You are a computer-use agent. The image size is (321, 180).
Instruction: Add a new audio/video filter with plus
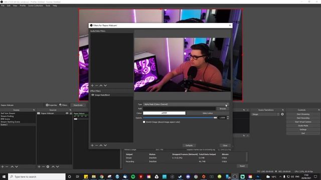[92, 85]
